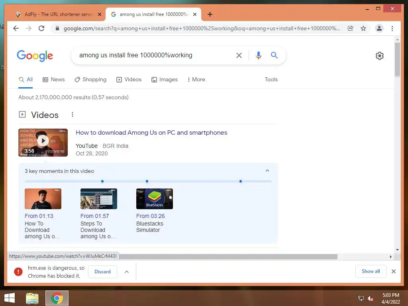Open the From 01:13 moment thumbnail
The image size is (408, 306).
tap(43, 199)
